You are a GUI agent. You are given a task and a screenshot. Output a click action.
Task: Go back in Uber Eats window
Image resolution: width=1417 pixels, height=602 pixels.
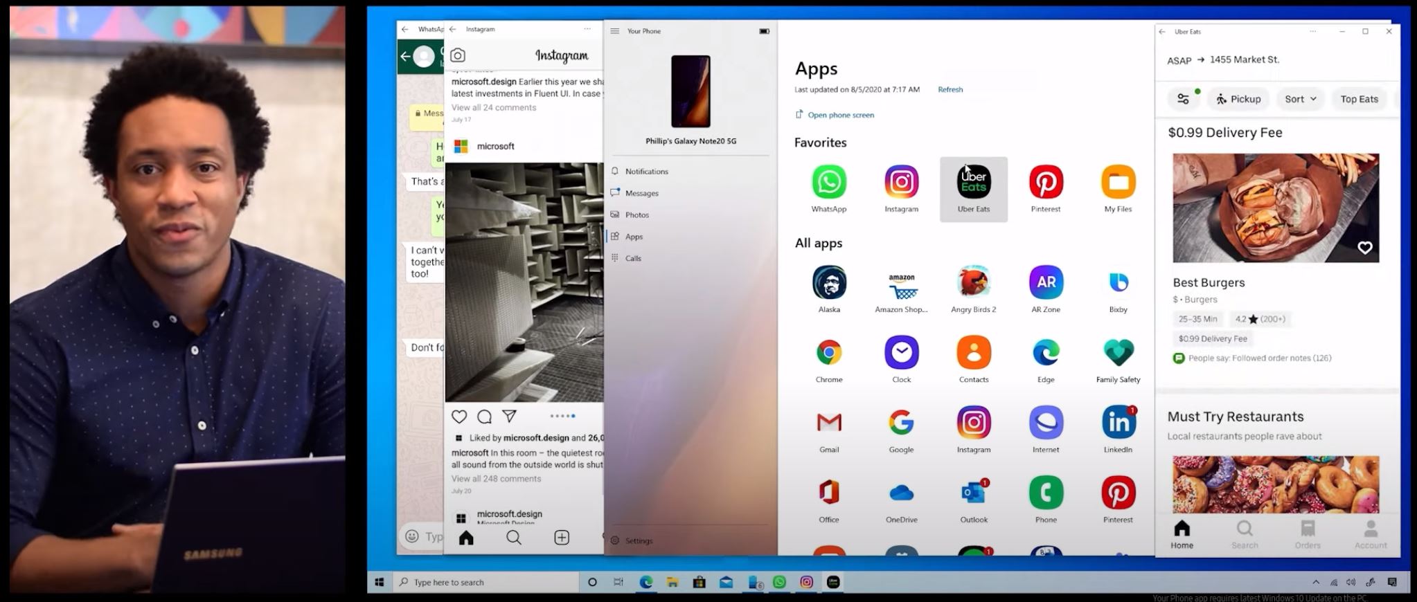1162,31
